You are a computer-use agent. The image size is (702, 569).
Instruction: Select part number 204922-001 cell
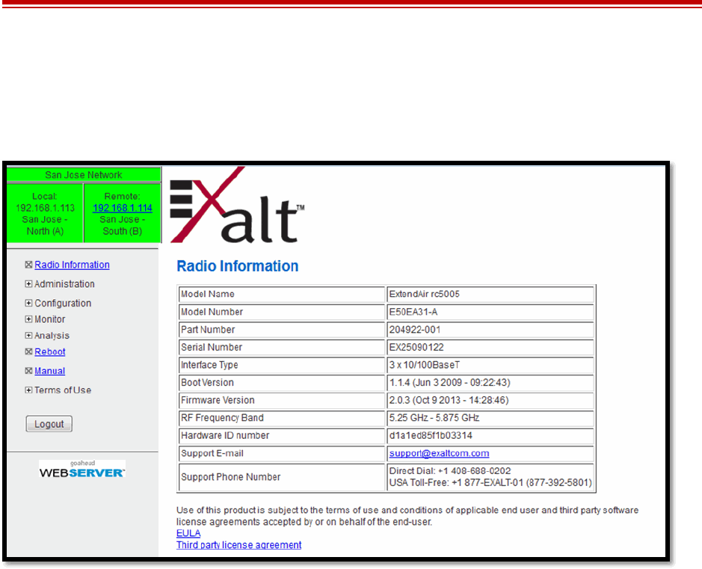(490, 330)
